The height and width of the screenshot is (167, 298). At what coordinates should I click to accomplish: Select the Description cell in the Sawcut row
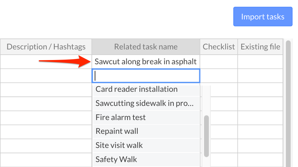(46, 62)
